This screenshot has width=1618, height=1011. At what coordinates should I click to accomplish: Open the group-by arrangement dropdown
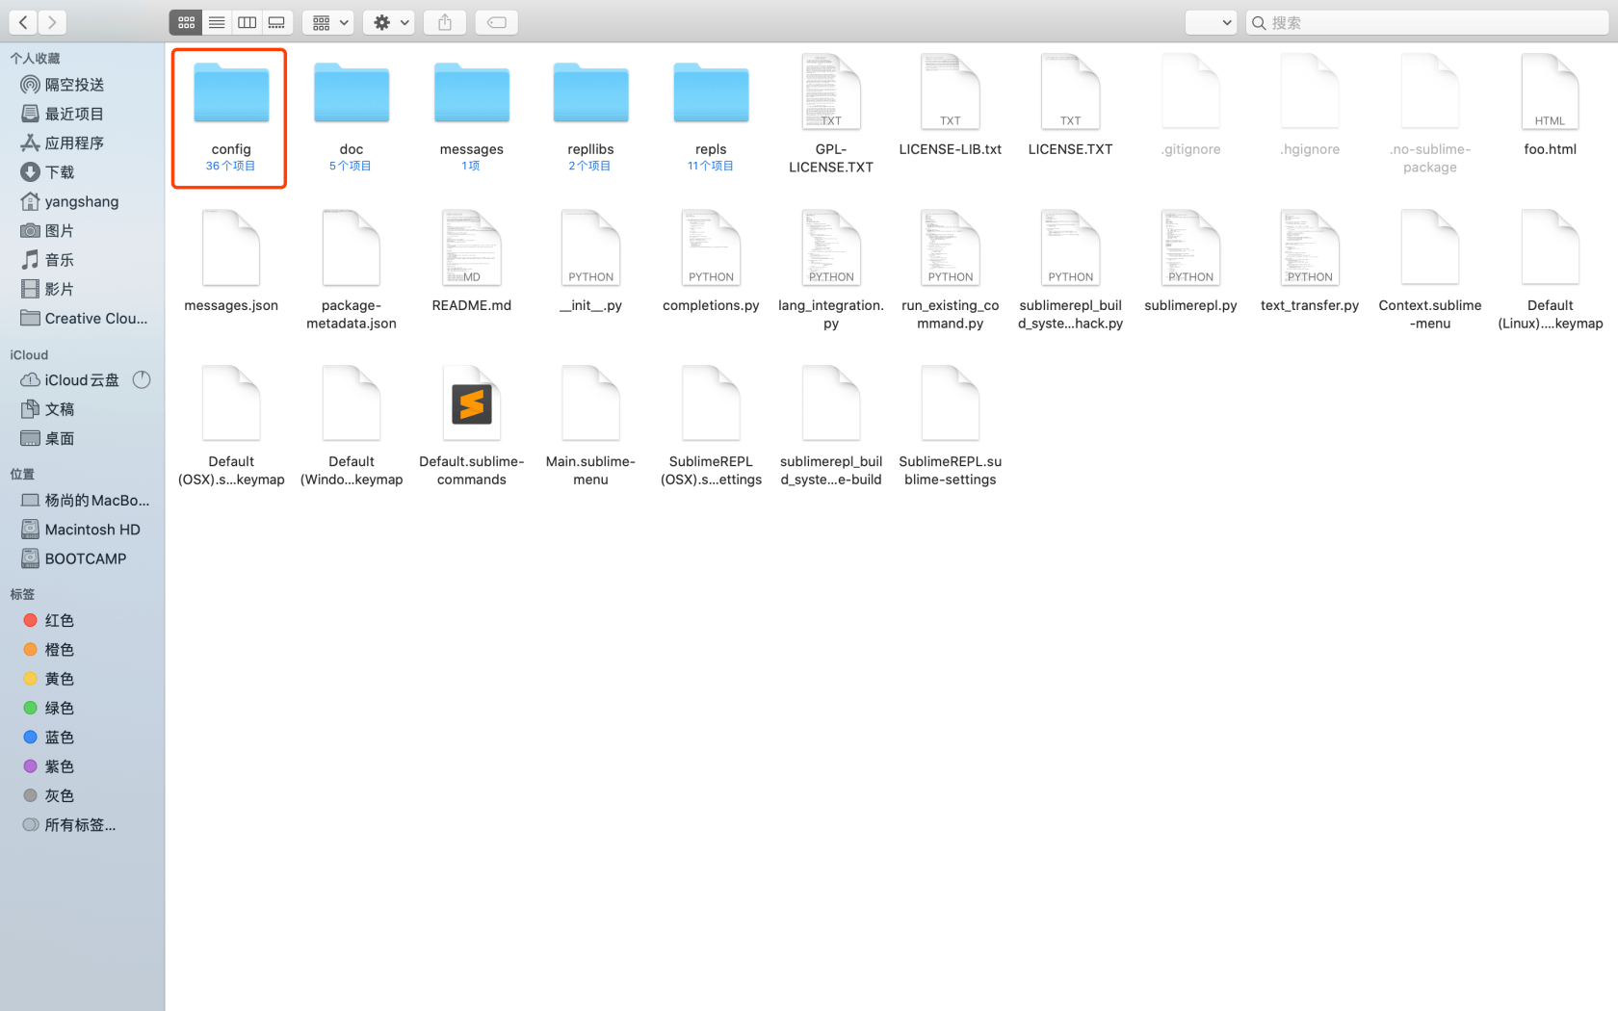(x=328, y=22)
